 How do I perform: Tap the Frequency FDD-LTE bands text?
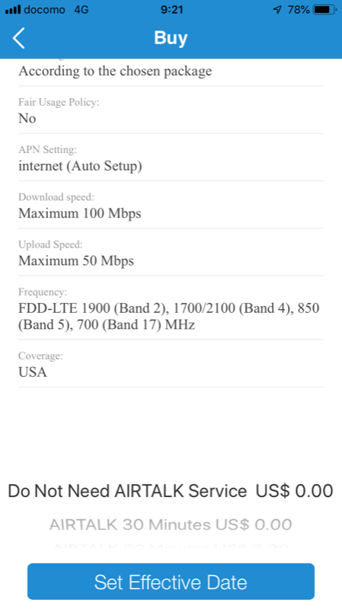169,316
